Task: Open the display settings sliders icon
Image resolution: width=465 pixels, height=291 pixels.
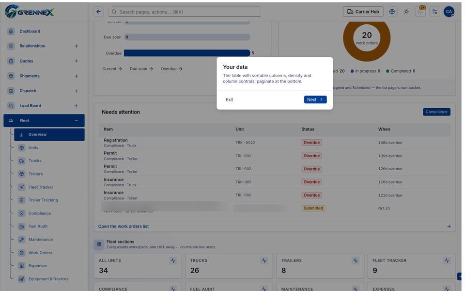Action: point(434,12)
